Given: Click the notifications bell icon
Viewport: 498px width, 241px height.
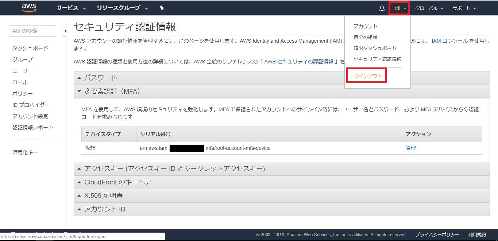Looking at the screenshot, I should click(x=382, y=8).
